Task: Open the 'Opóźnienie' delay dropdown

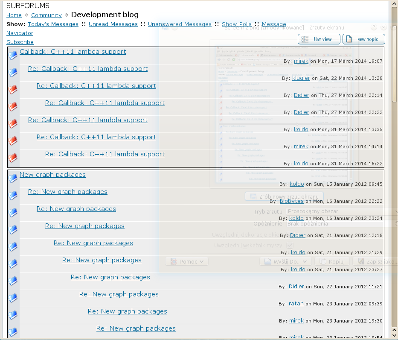Action: tap(342, 224)
